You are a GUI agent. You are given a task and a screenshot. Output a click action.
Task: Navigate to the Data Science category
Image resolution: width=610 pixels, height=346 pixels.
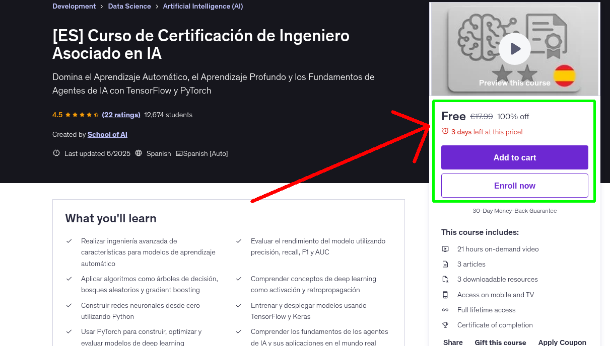[x=129, y=6]
